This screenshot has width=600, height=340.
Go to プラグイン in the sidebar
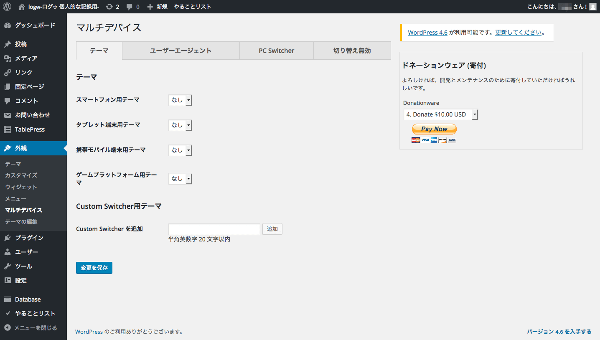pos(29,238)
